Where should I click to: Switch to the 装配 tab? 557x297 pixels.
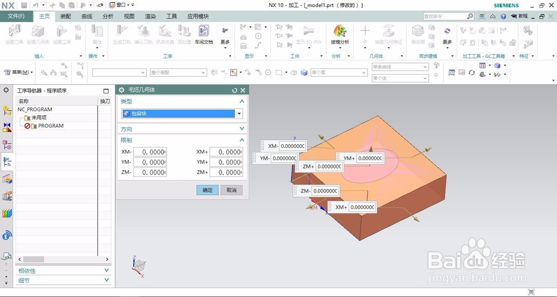pyautogui.click(x=66, y=16)
